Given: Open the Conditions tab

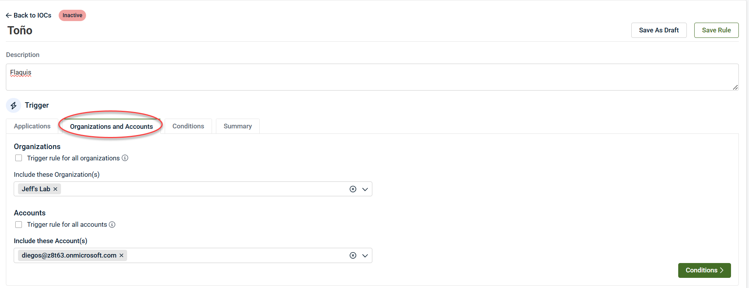Looking at the screenshot, I should click(x=188, y=126).
